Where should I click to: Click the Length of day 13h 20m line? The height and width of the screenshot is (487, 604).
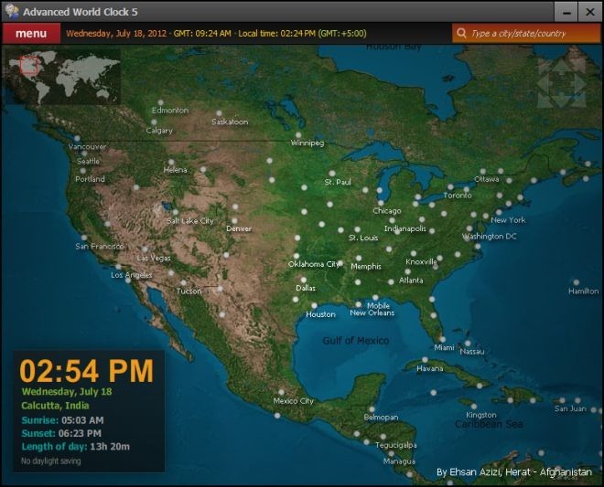coord(75,447)
